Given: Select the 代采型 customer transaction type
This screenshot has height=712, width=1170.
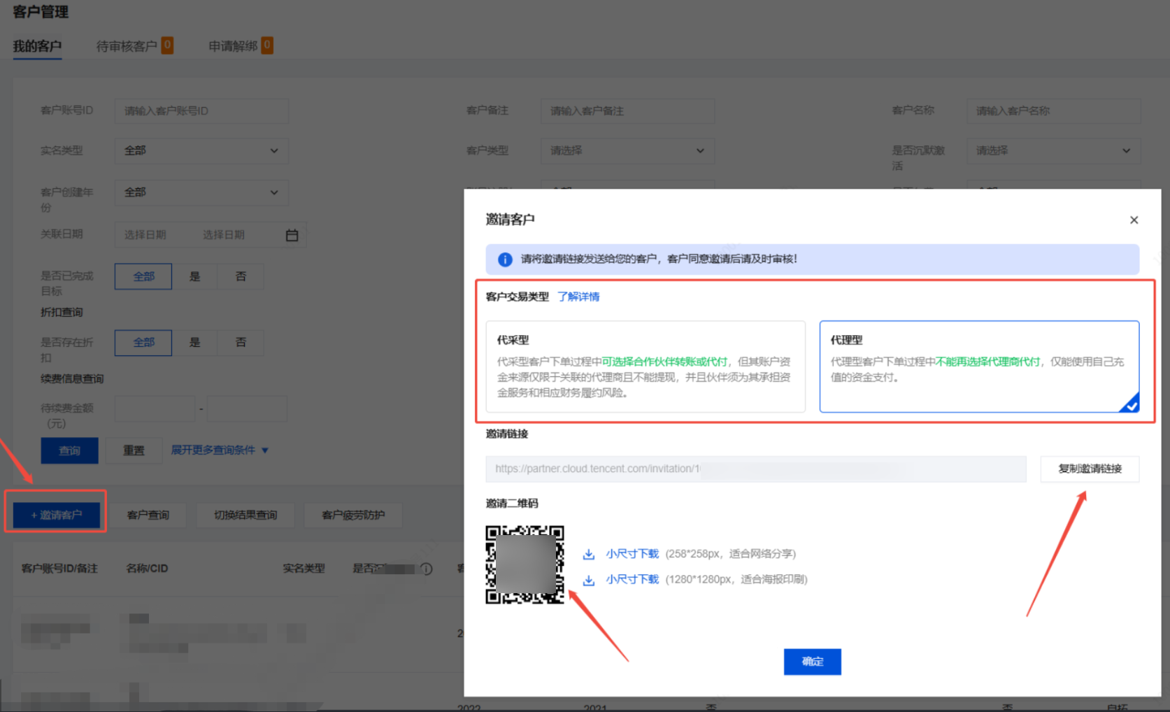Looking at the screenshot, I should [x=645, y=366].
